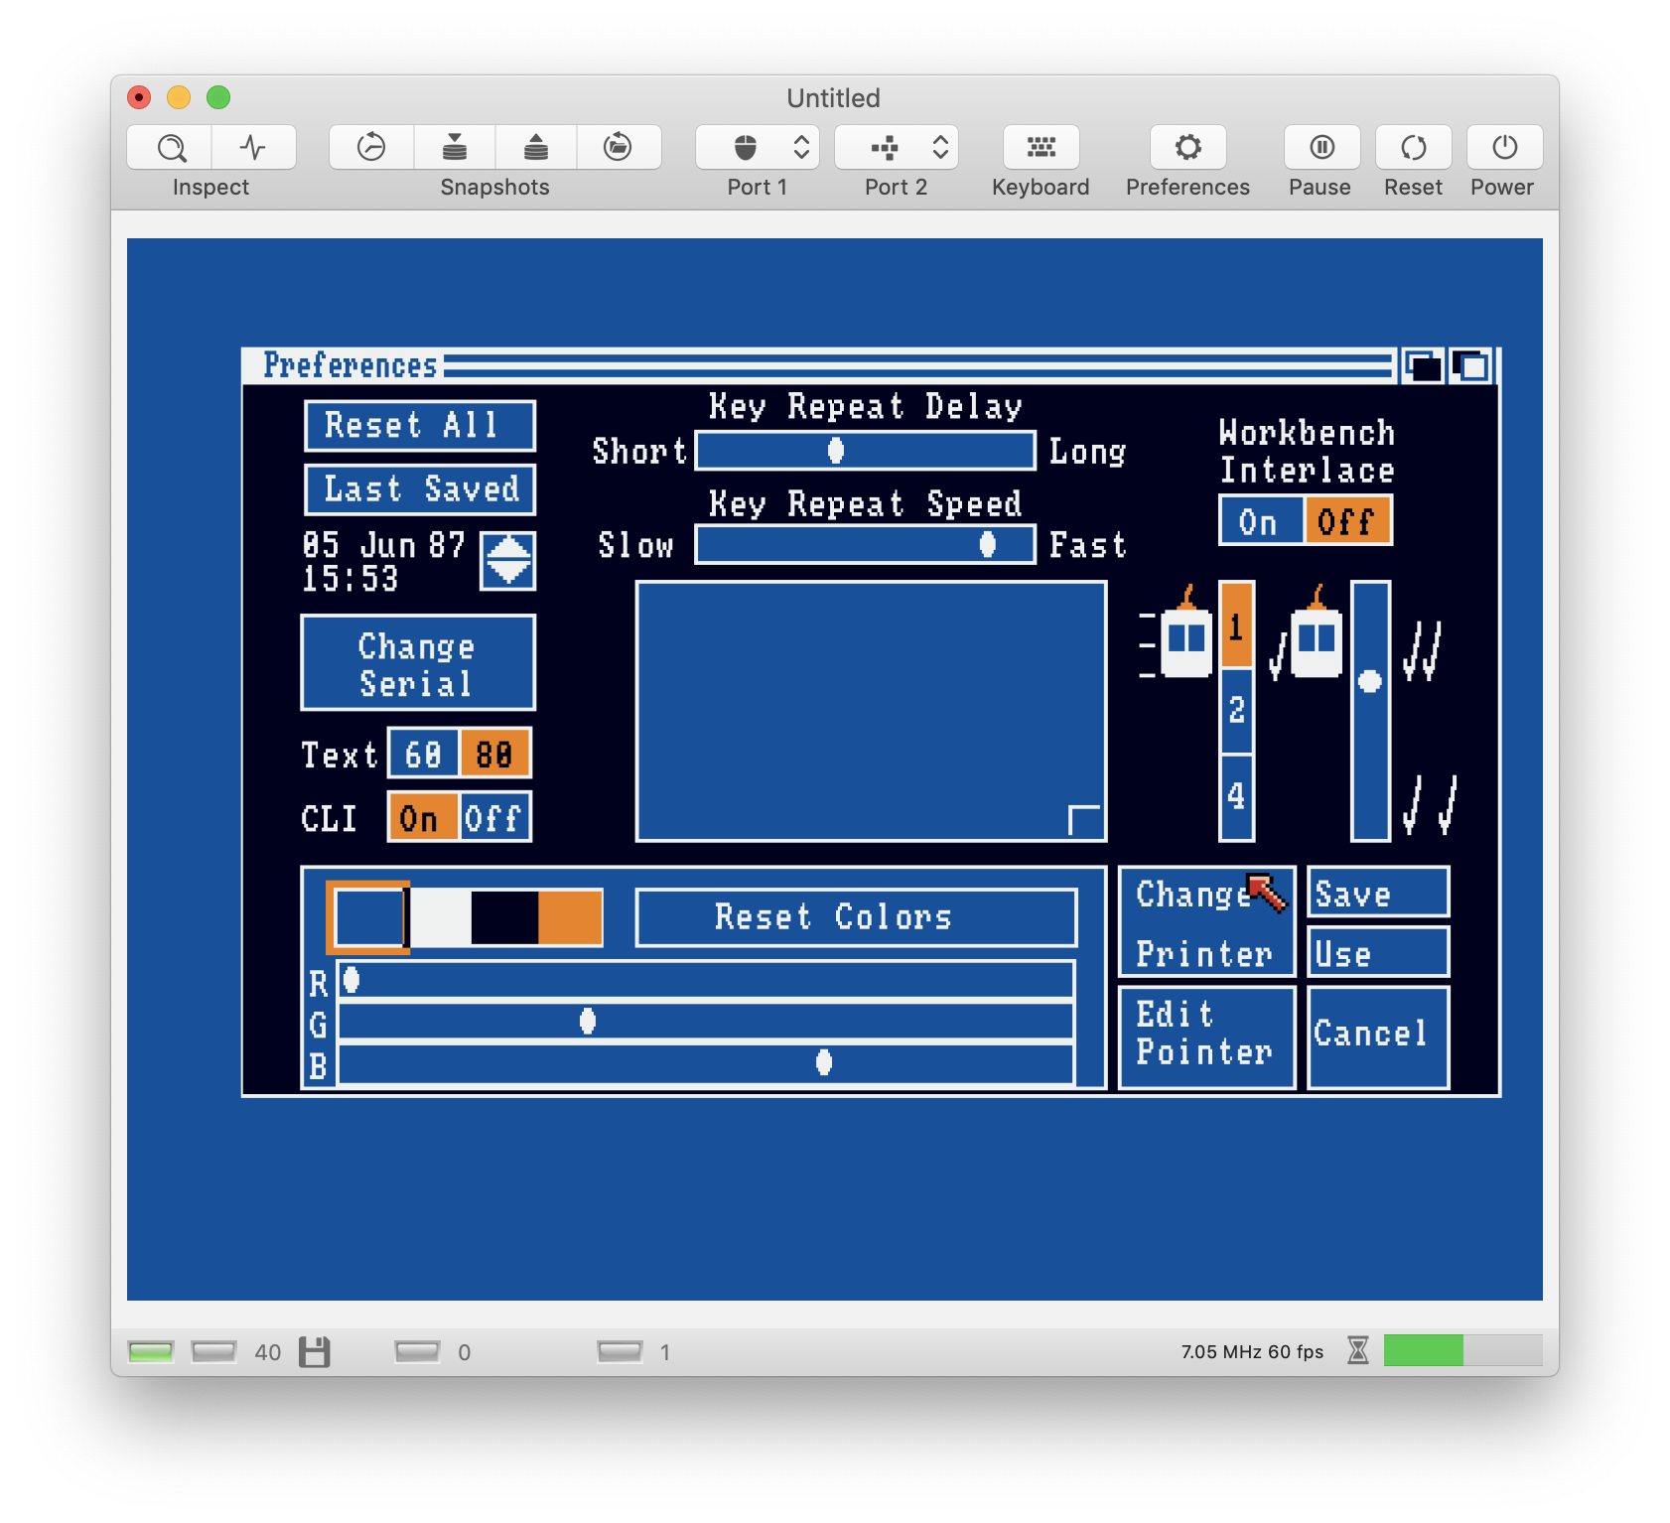The height and width of the screenshot is (1523, 1670).
Task: Adjust the Key Repeat Delay slider
Action: tap(865, 451)
